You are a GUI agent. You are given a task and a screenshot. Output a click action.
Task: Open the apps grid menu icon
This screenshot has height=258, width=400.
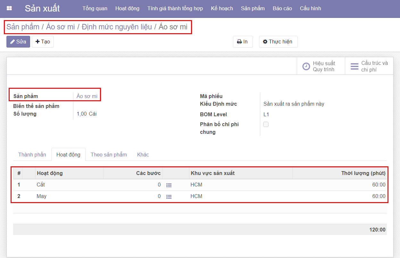(x=9, y=9)
